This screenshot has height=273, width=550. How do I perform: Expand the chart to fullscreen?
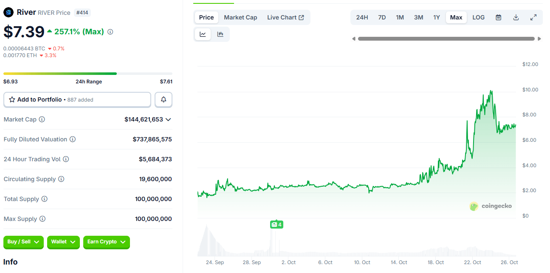(x=533, y=17)
